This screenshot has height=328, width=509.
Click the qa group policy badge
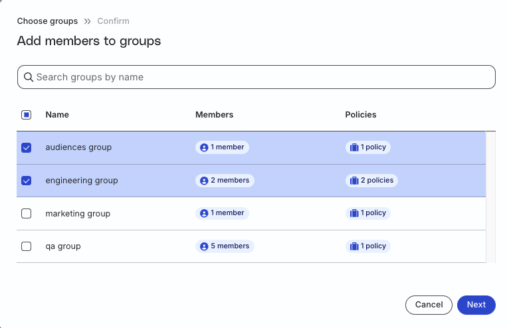click(367, 246)
